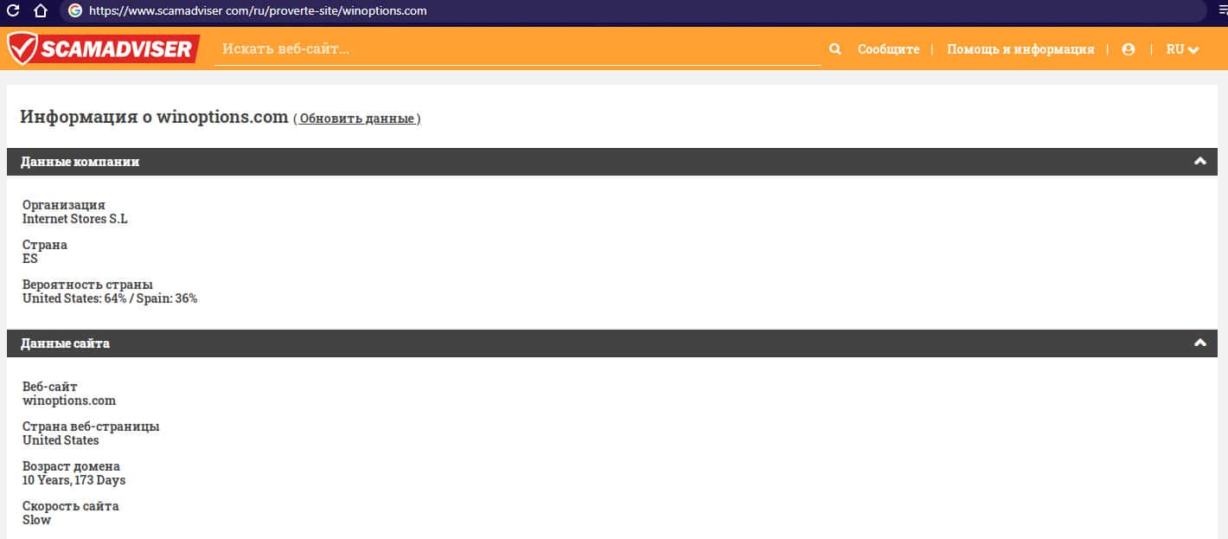Click the Данные компании header title
Screen dimensions: 1228x539
point(80,162)
